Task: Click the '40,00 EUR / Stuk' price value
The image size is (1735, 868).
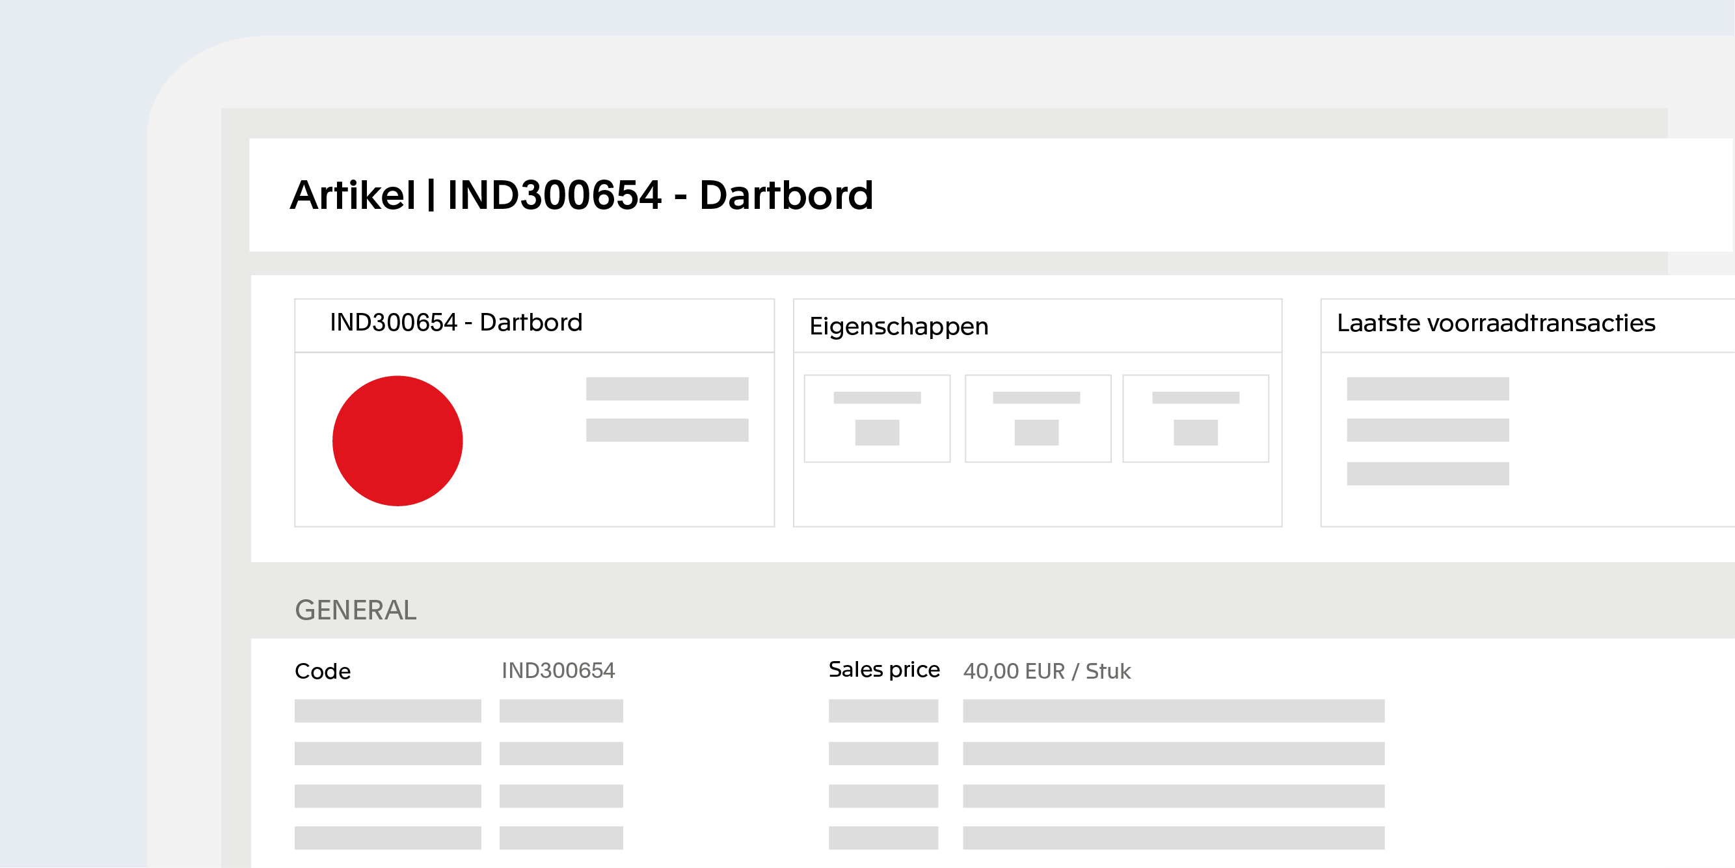Action: click(x=1047, y=671)
